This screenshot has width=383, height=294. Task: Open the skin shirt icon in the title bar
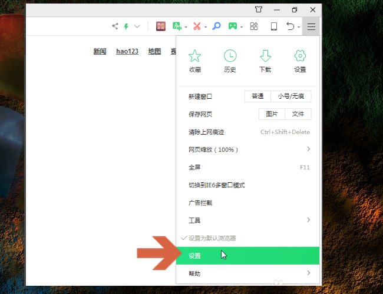pyautogui.click(x=259, y=10)
